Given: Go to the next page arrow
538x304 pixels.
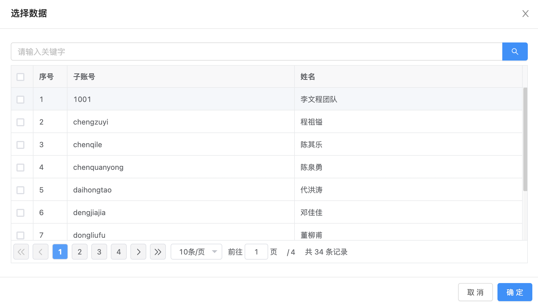Looking at the screenshot, I should click(x=138, y=252).
